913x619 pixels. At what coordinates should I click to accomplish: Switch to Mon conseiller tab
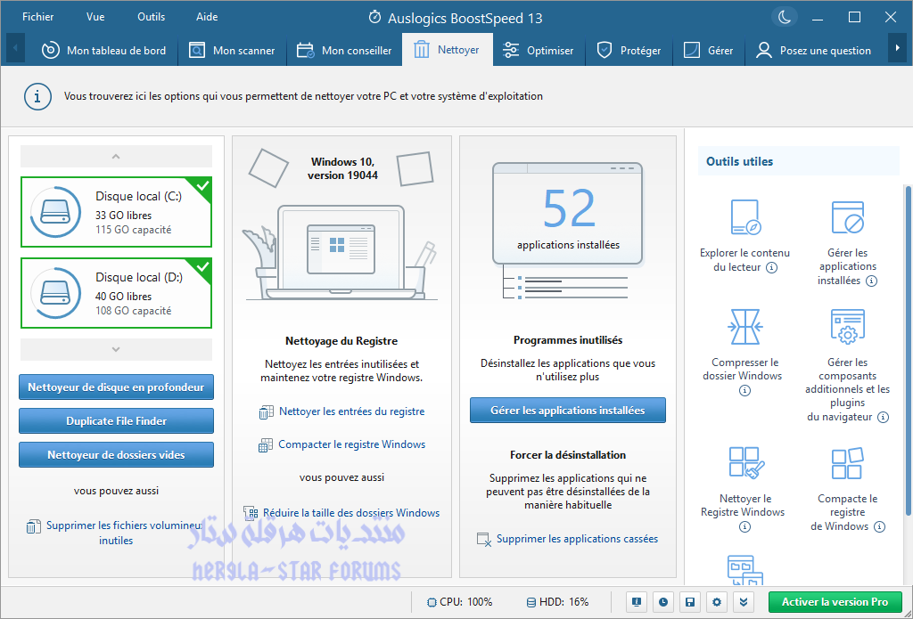coord(344,50)
